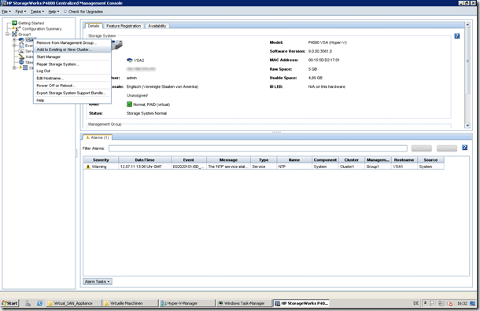Click the VSA2 hostname icon
Screen dimensions: 480x311
(x=130, y=60)
